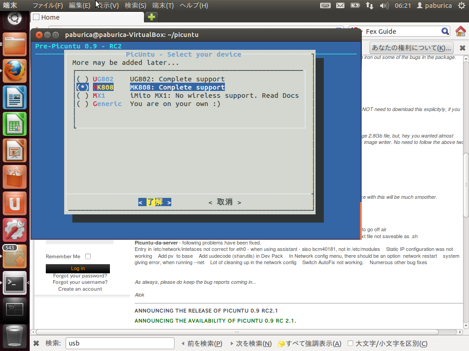The width and height of the screenshot is (469, 351).
Task: Open the mail messaging indicator
Action: click(x=340, y=5)
